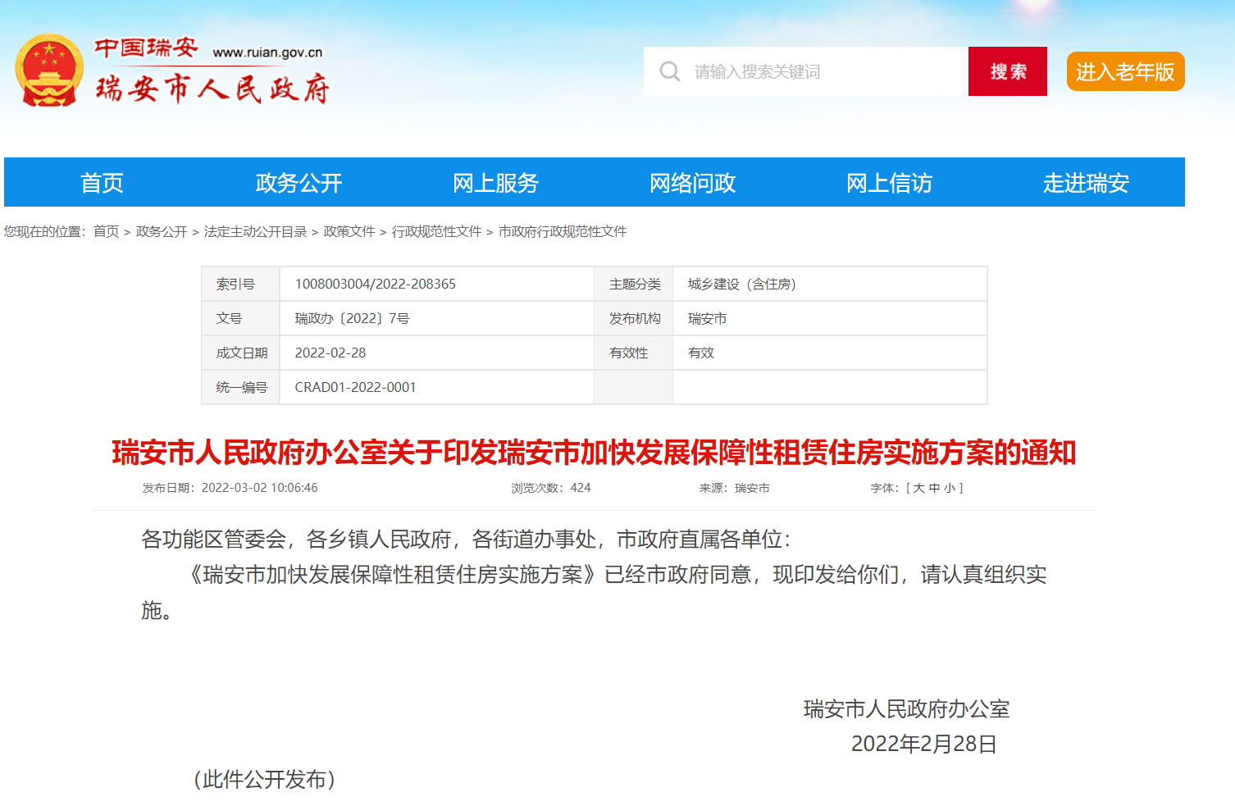Click the national emblem logo
Screen dimensions: 1235x806
49,71
